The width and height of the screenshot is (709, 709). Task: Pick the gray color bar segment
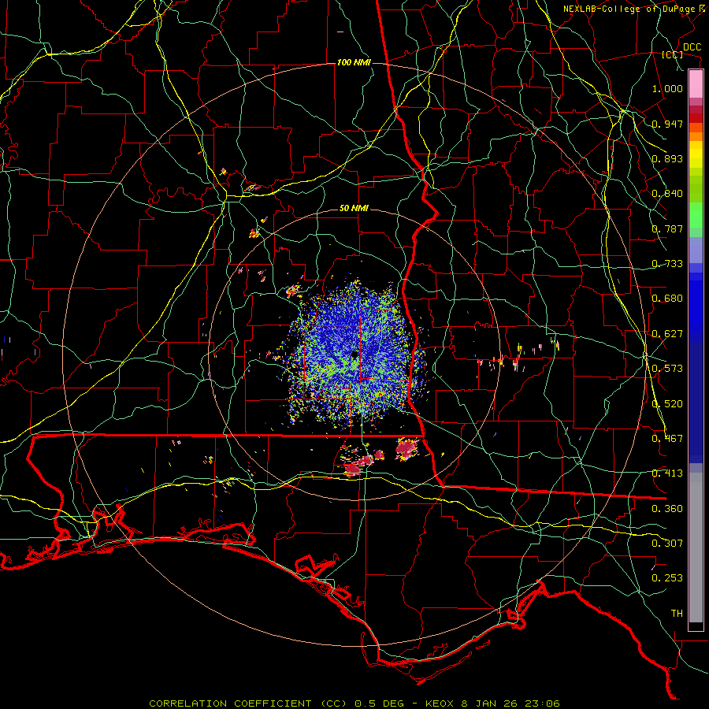click(x=696, y=548)
